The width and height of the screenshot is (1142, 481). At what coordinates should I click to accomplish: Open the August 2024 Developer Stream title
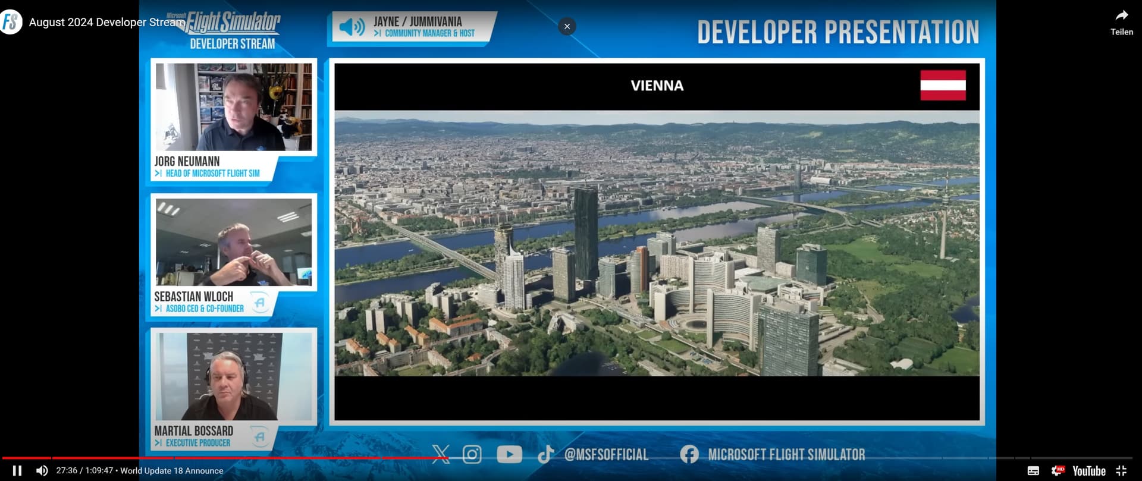[x=107, y=22]
